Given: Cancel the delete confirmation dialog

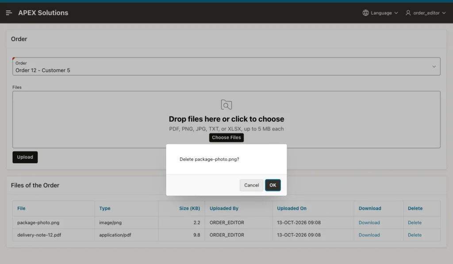Looking at the screenshot, I should click(x=251, y=185).
